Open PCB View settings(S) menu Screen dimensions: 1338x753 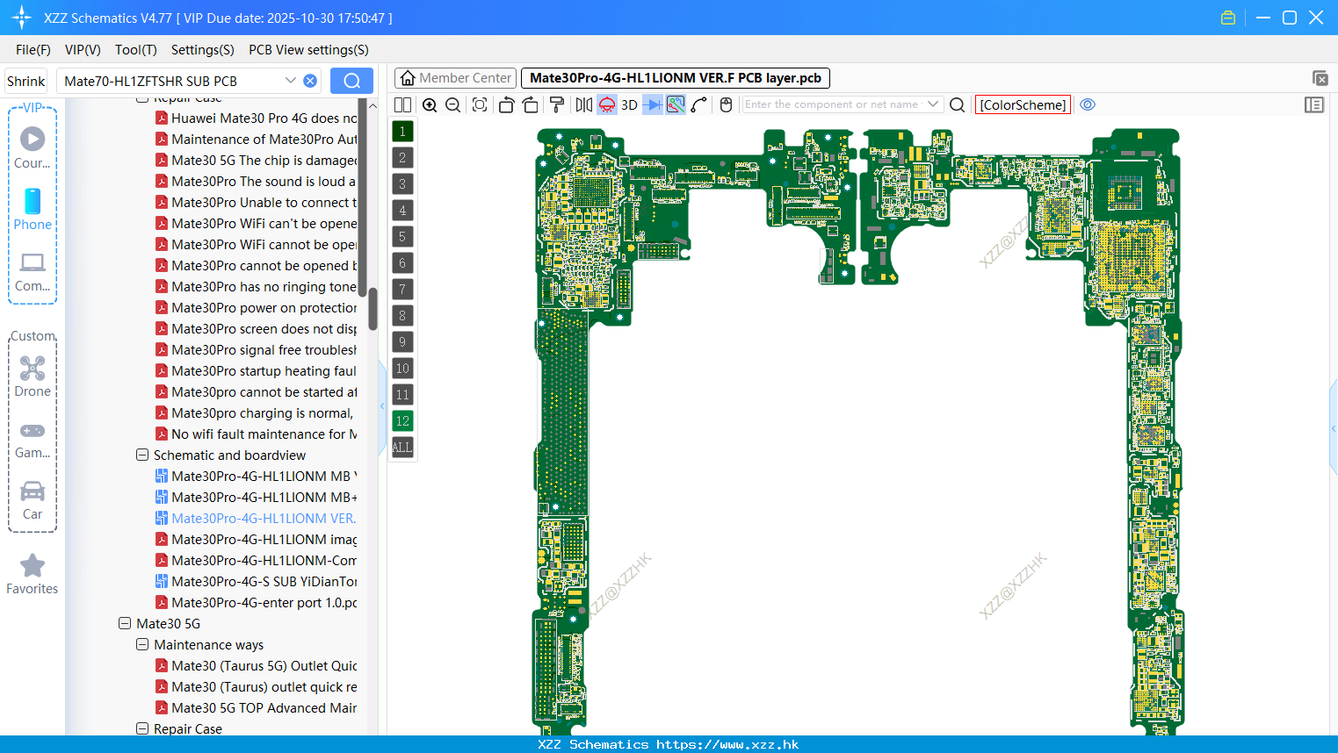308,50
